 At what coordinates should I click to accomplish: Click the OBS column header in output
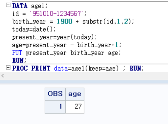(x=55, y=94)
